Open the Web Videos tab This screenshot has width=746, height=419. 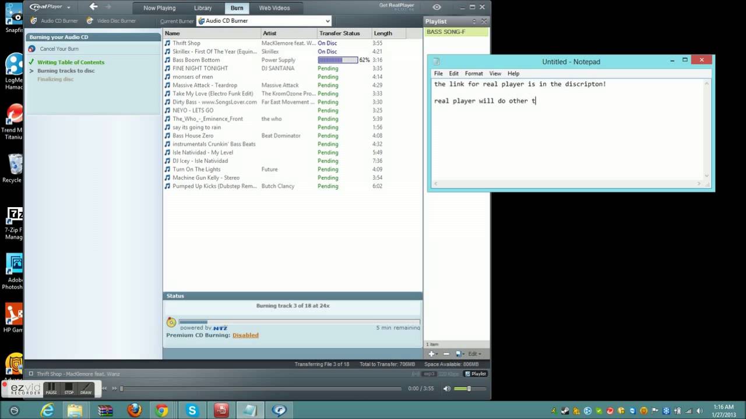[275, 8]
